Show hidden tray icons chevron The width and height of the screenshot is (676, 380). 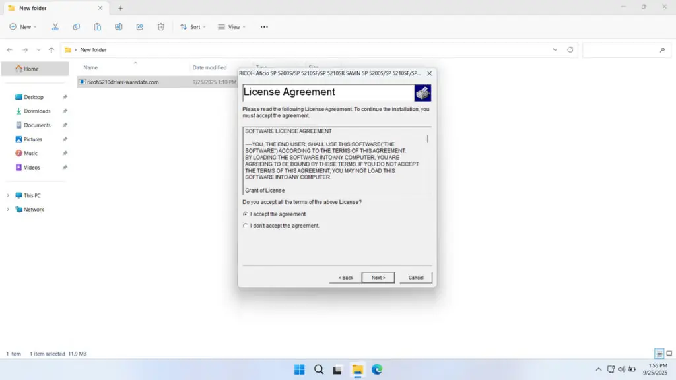598,369
